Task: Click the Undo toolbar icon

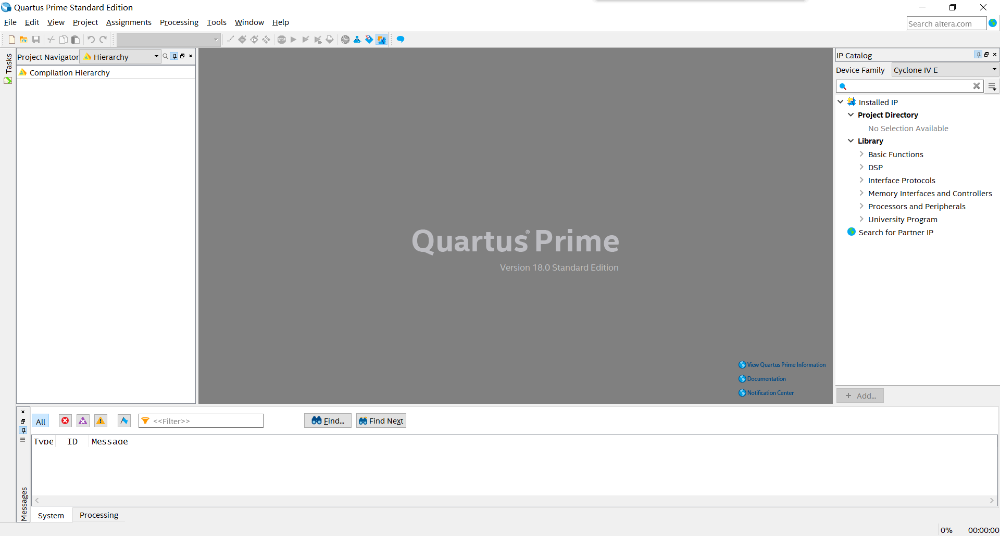Action: 91,39
